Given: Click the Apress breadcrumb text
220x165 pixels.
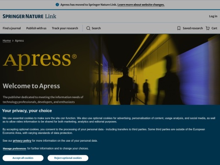Looking at the screenshot, I should pyautogui.click(x=19, y=41).
